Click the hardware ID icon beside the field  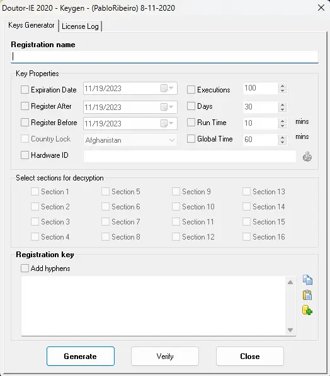click(307, 157)
